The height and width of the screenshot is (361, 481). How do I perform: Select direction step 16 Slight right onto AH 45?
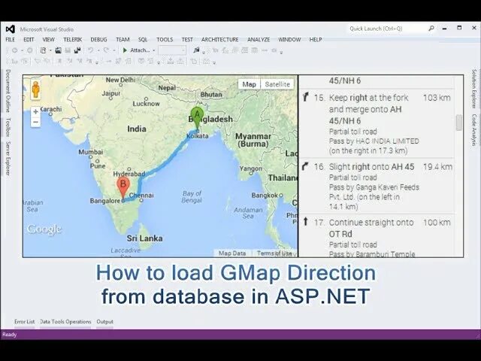click(x=377, y=186)
